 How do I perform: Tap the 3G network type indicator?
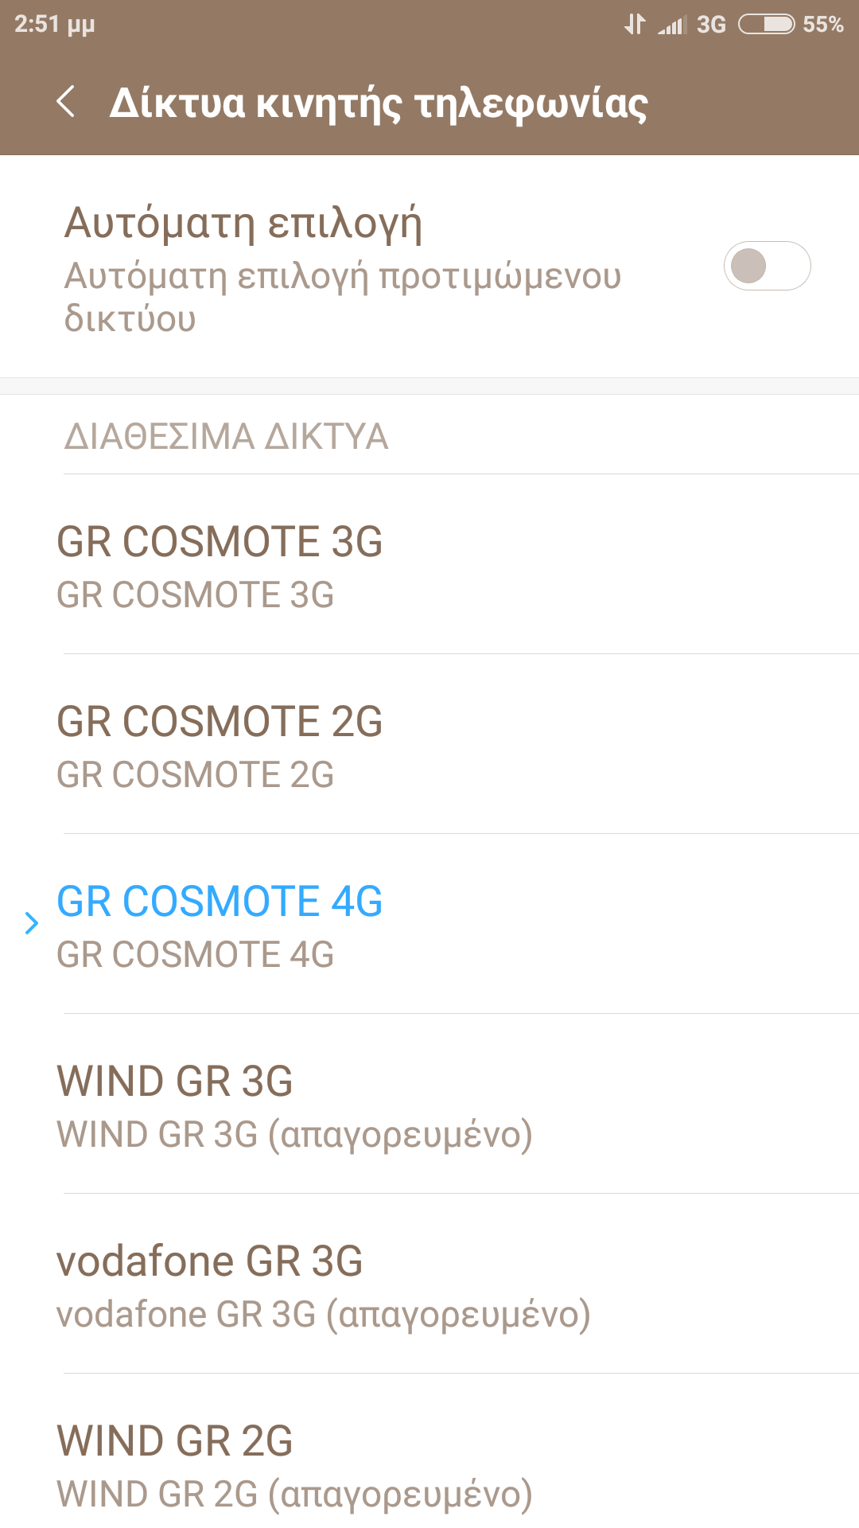[711, 25]
